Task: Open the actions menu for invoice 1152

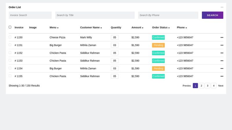Action: (x=222, y=53)
